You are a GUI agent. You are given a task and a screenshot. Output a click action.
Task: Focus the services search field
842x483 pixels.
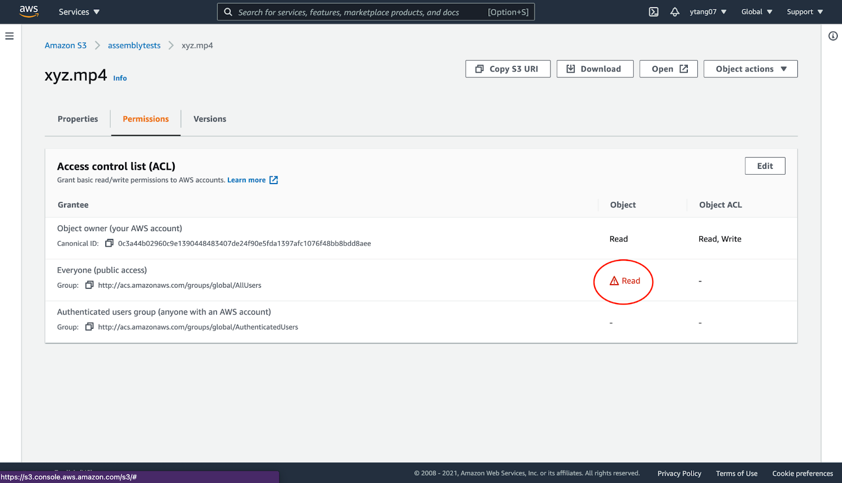point(376,12)
